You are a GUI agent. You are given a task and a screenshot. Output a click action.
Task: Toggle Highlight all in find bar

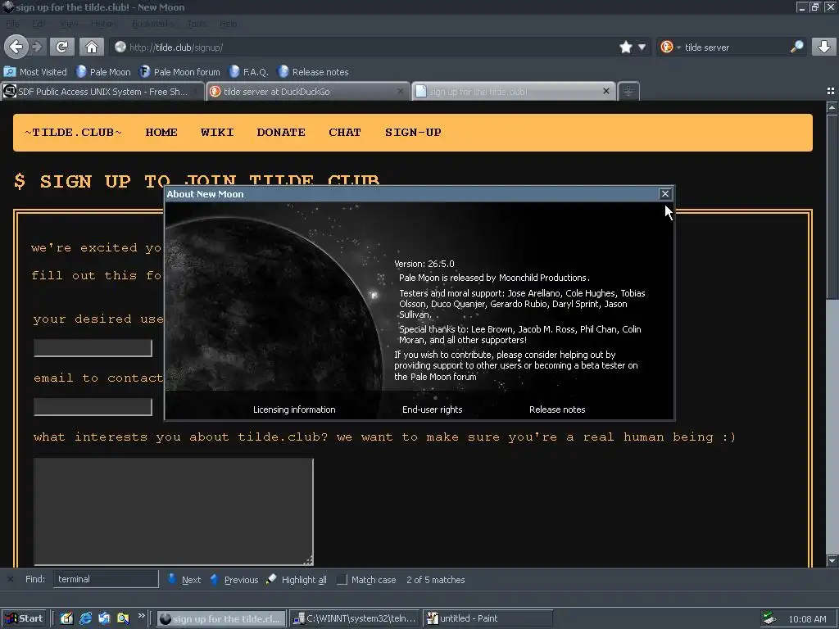click(297, 579)
